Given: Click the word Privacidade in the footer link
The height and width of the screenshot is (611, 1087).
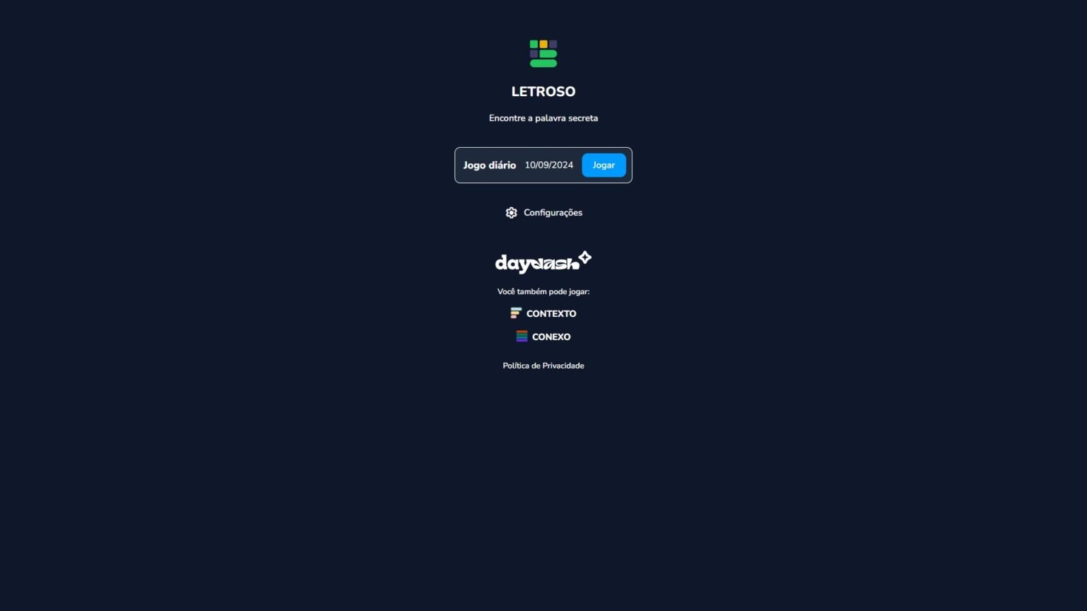Looking at the screenshot, I should (563, 366).
